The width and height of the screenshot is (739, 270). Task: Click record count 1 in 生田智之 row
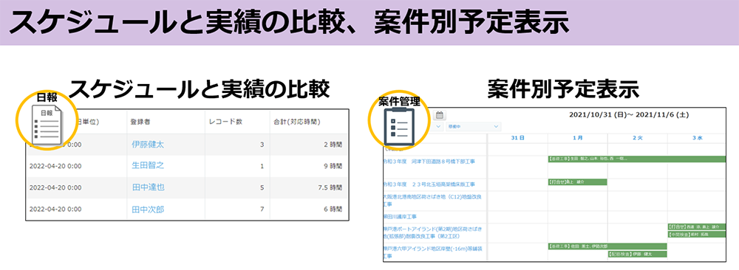click(262, 166)
